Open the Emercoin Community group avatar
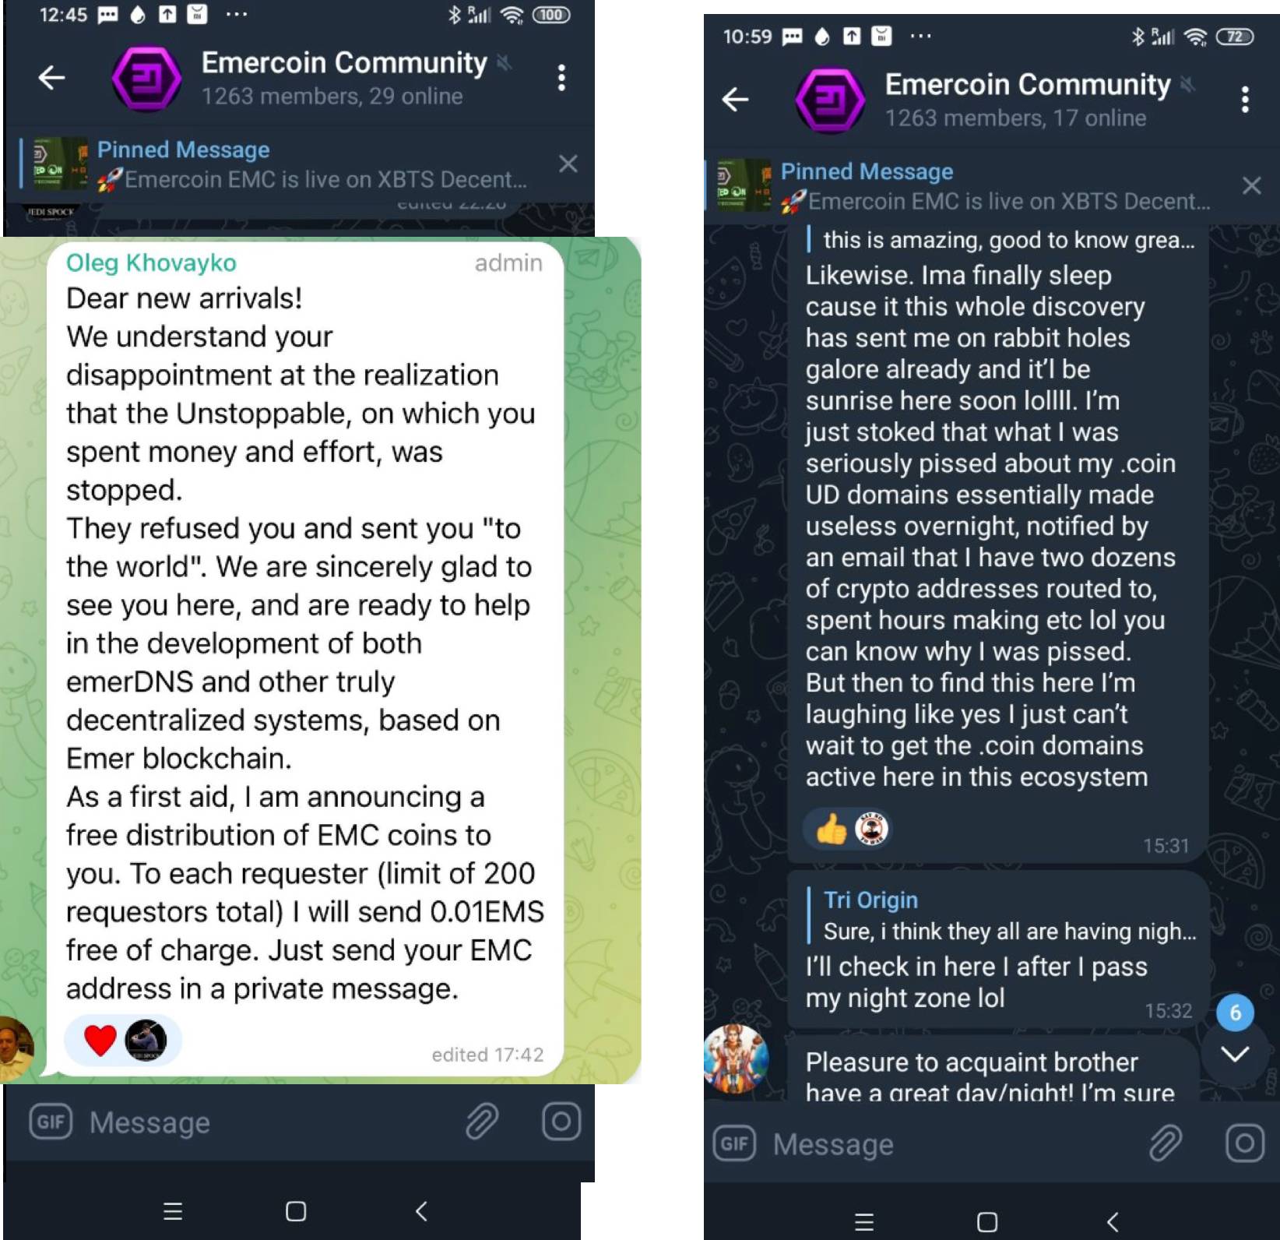 coord(146,76)
